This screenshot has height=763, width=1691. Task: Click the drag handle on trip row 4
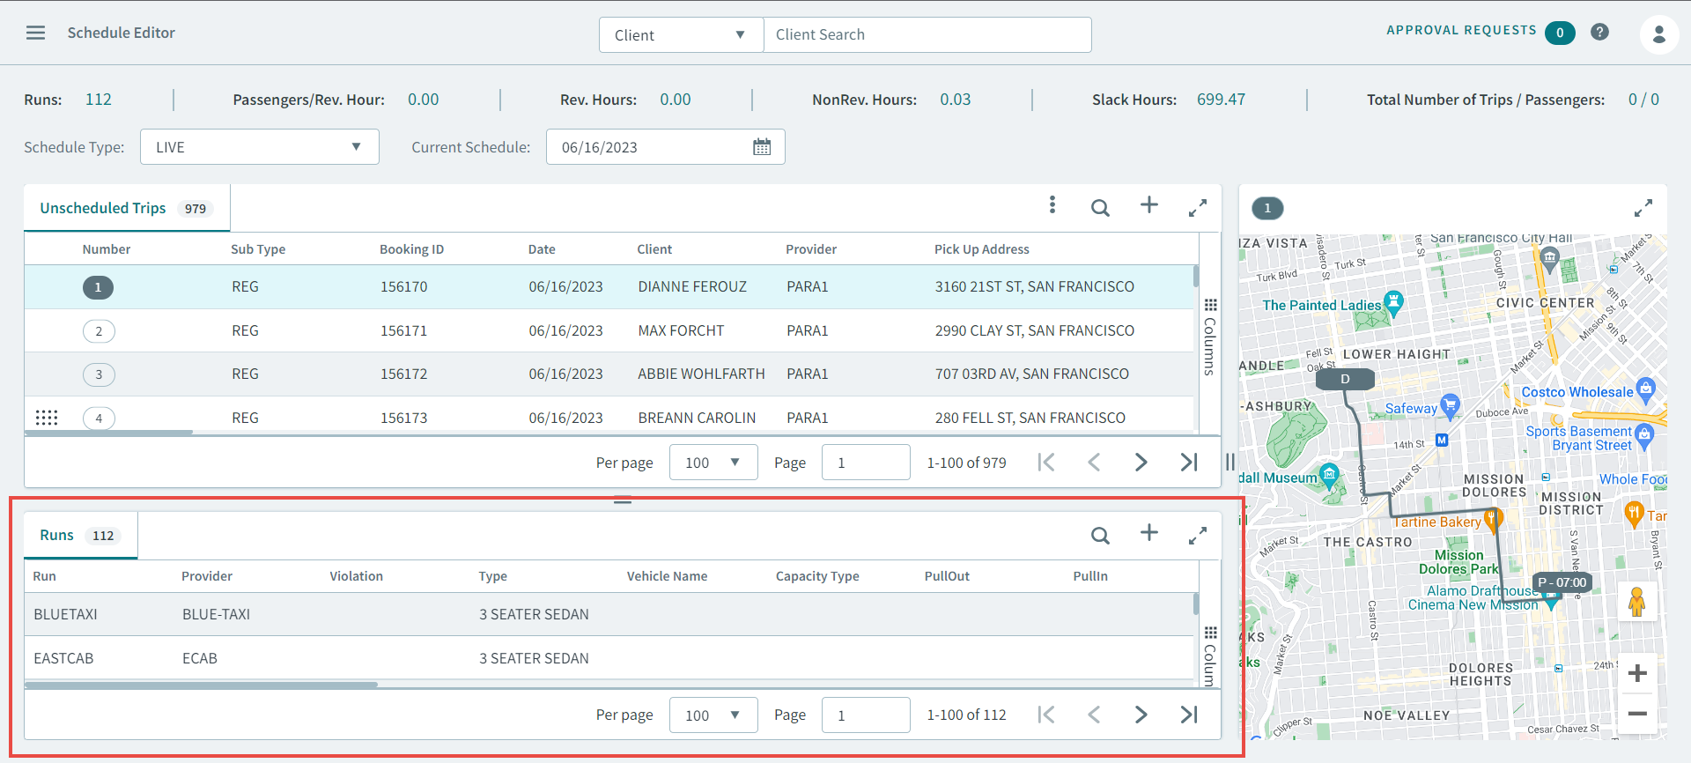[x=47, y=418]
